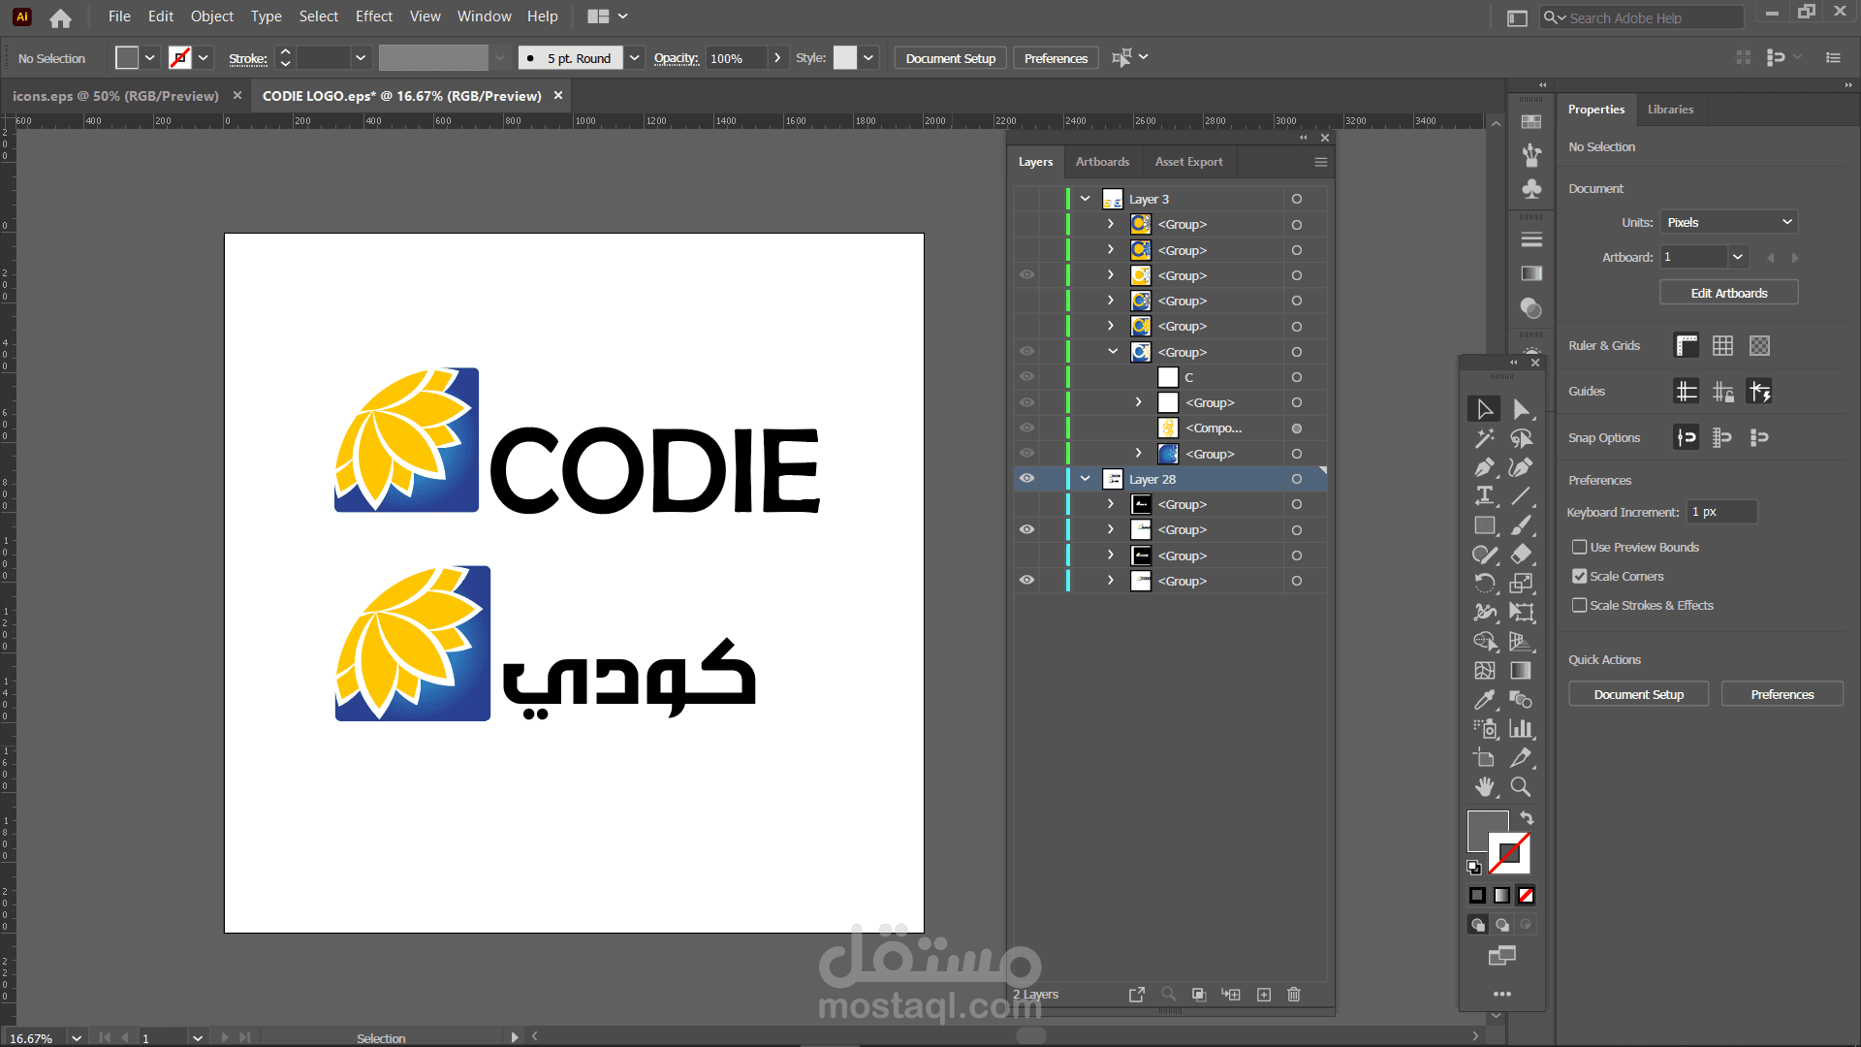Select the Rotate tool
This screenshot has height=1047, width=1861.
pyautogui.click(x=1484, y=584)
